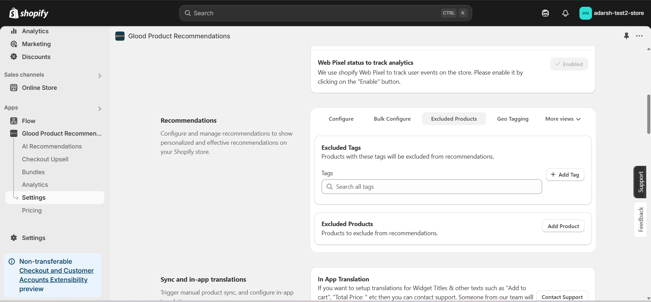Open the Feedback side tab
The width and height of the screenshot is (651, 302).
pyautogui.click(x=640, y=219)
